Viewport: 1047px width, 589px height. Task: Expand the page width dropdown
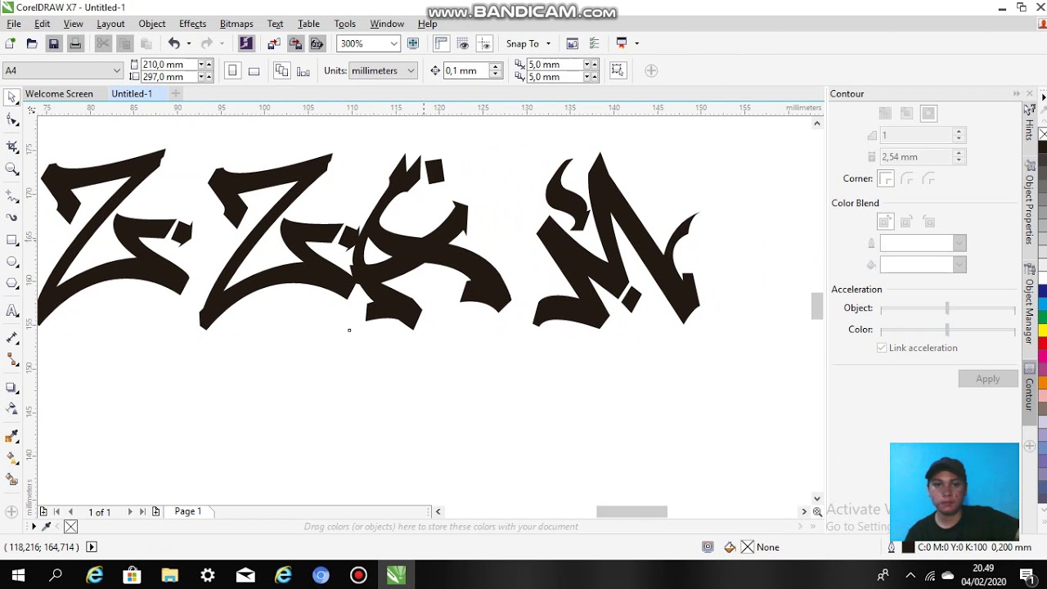(x=200, y=64)
